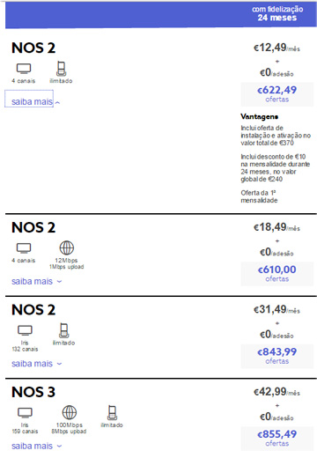Select the com fidelização 24 meses header
Image resolution: width=317 pixels, height=458 pixels.
click(277, 13)
